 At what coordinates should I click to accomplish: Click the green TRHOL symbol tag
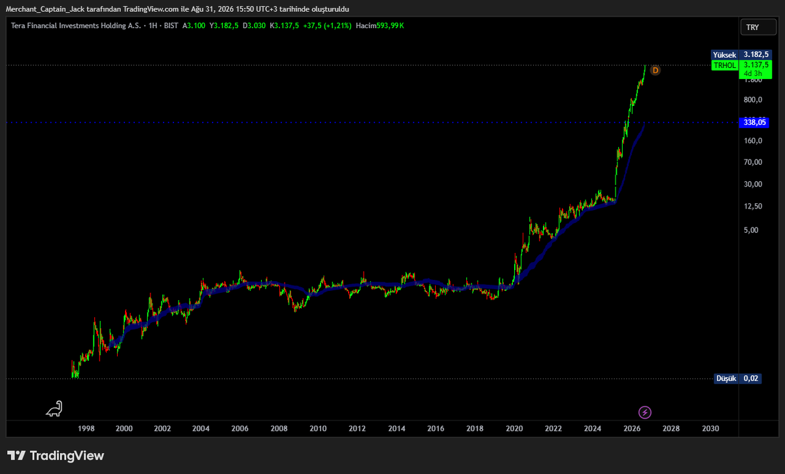(725, 65)
